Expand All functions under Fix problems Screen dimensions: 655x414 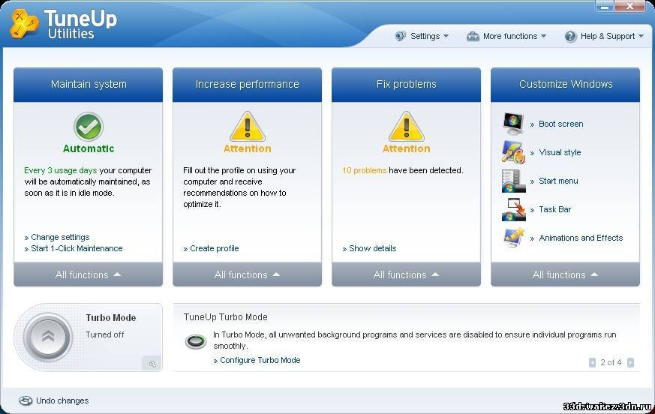[407, 274]
